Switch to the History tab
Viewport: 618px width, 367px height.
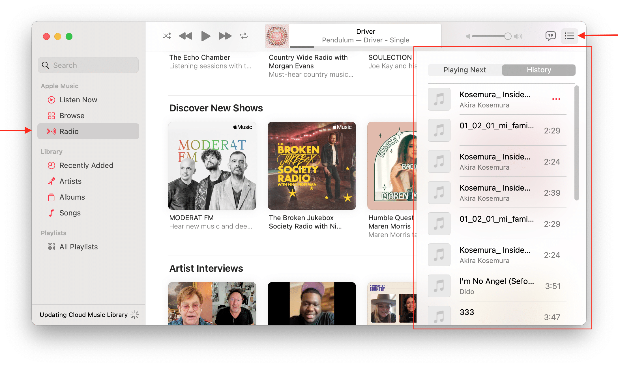tap(539, 70)
